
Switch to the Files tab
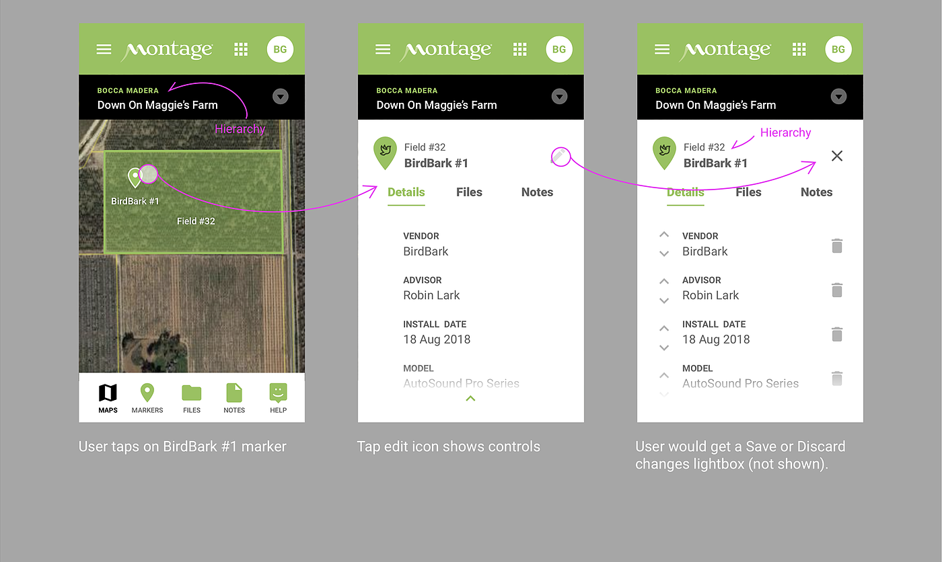469,192
